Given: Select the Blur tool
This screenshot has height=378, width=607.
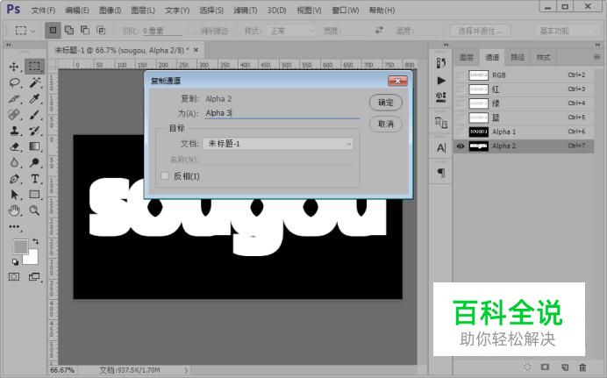Looking at the screenshot, I should 14,162.
